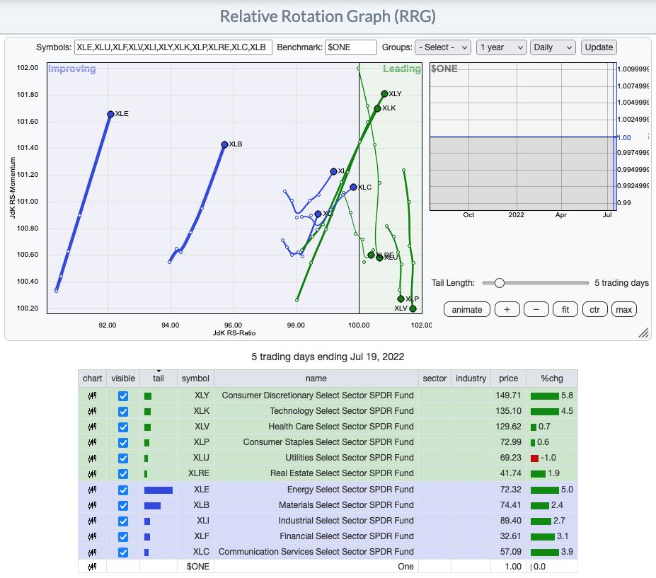Screen dimensions: 656x578
Task: Uncheck visibility for XLU
Action: pos(123,458)
